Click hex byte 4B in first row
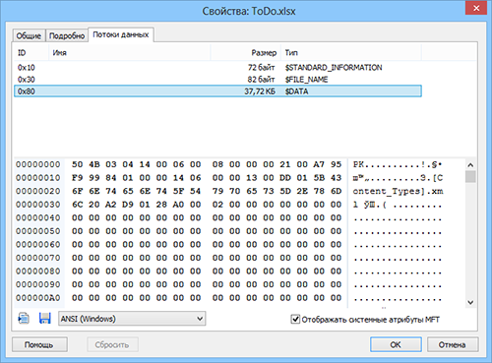Viewport: 492px width, 363px height. tap(94, 164)
